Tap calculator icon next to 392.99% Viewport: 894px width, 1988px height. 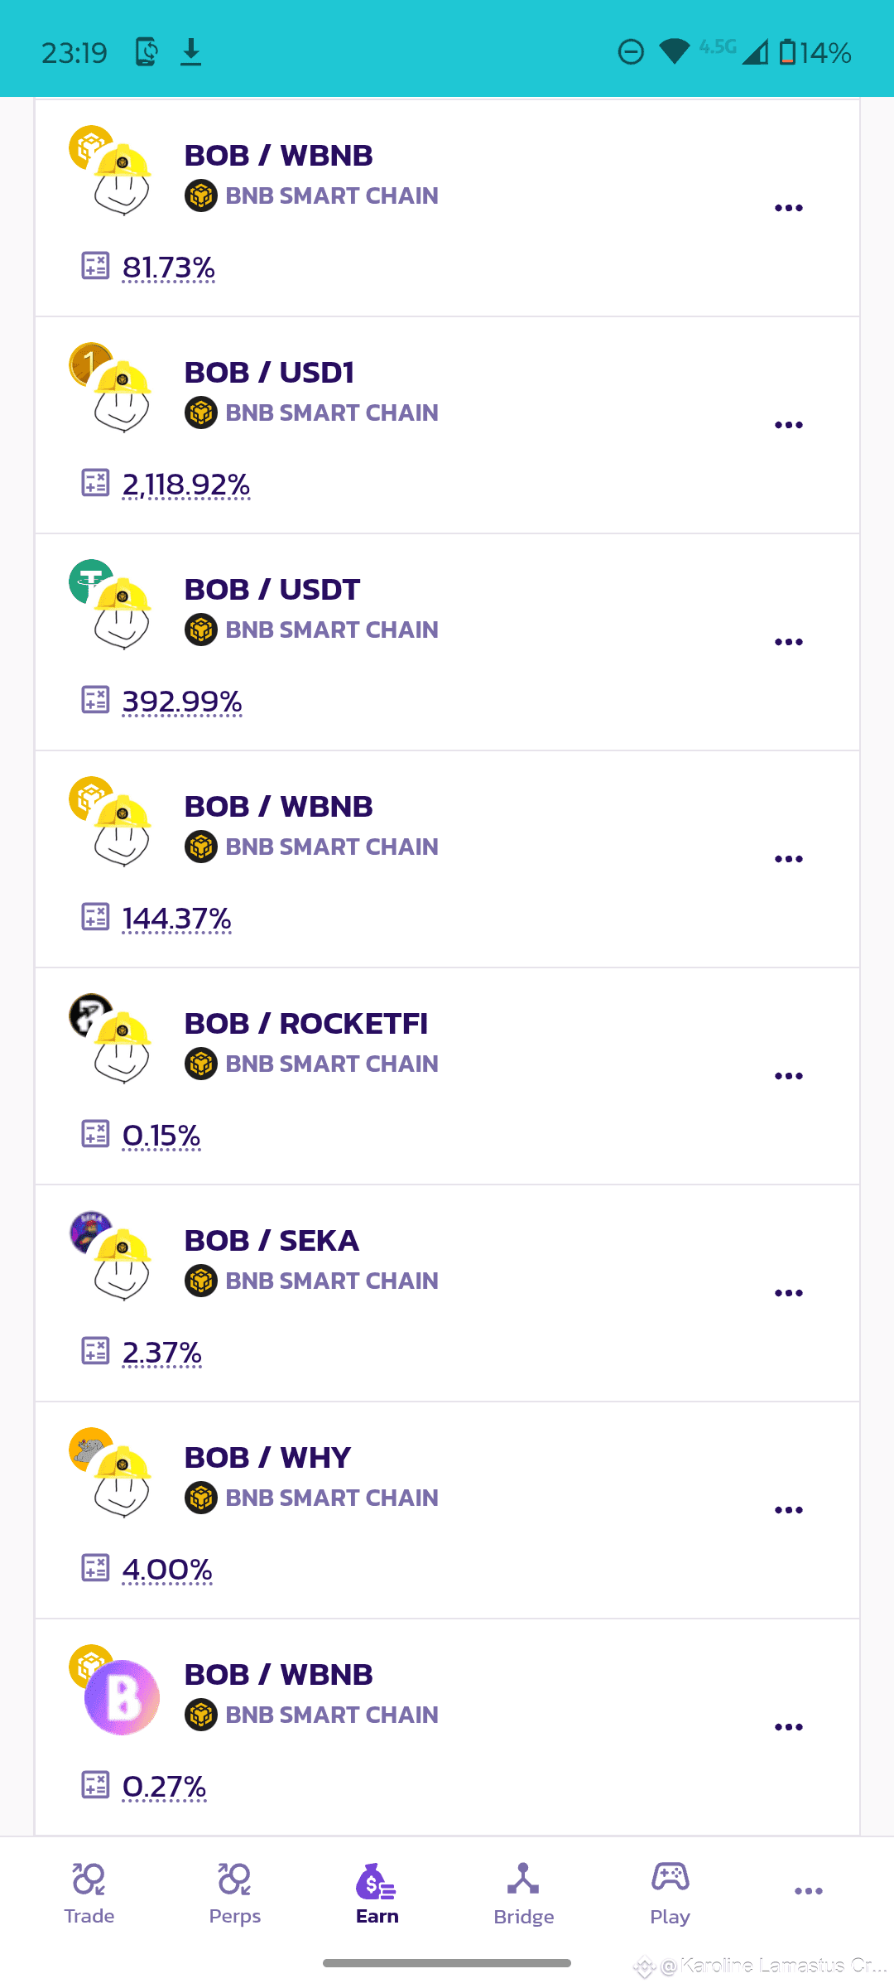pos(95,699)
